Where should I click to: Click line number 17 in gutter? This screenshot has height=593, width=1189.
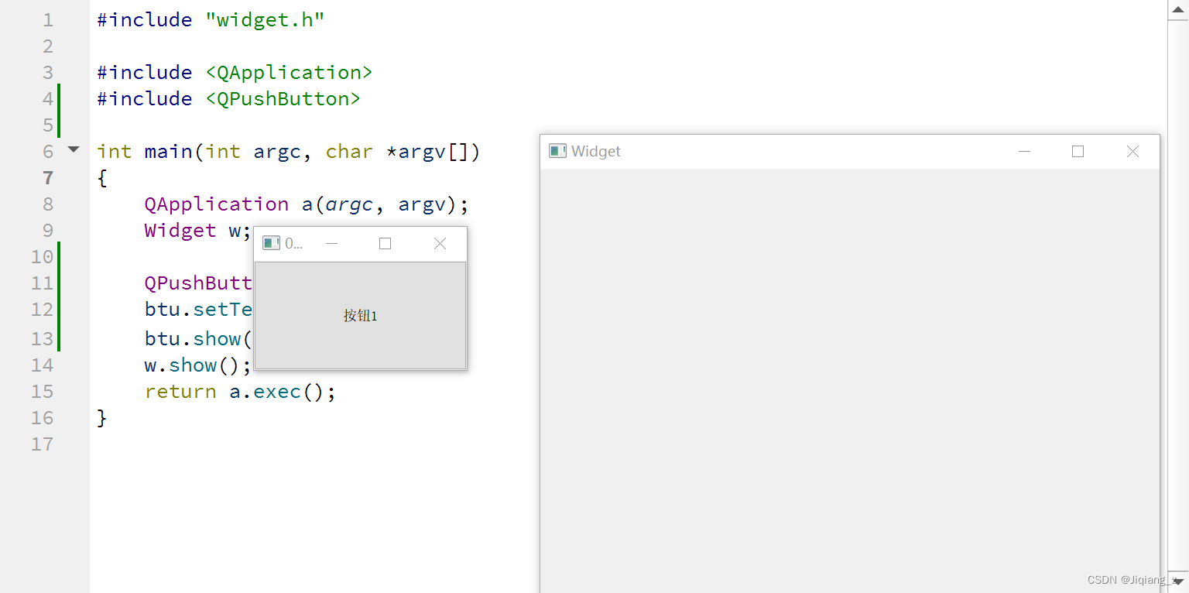[42, 444]
